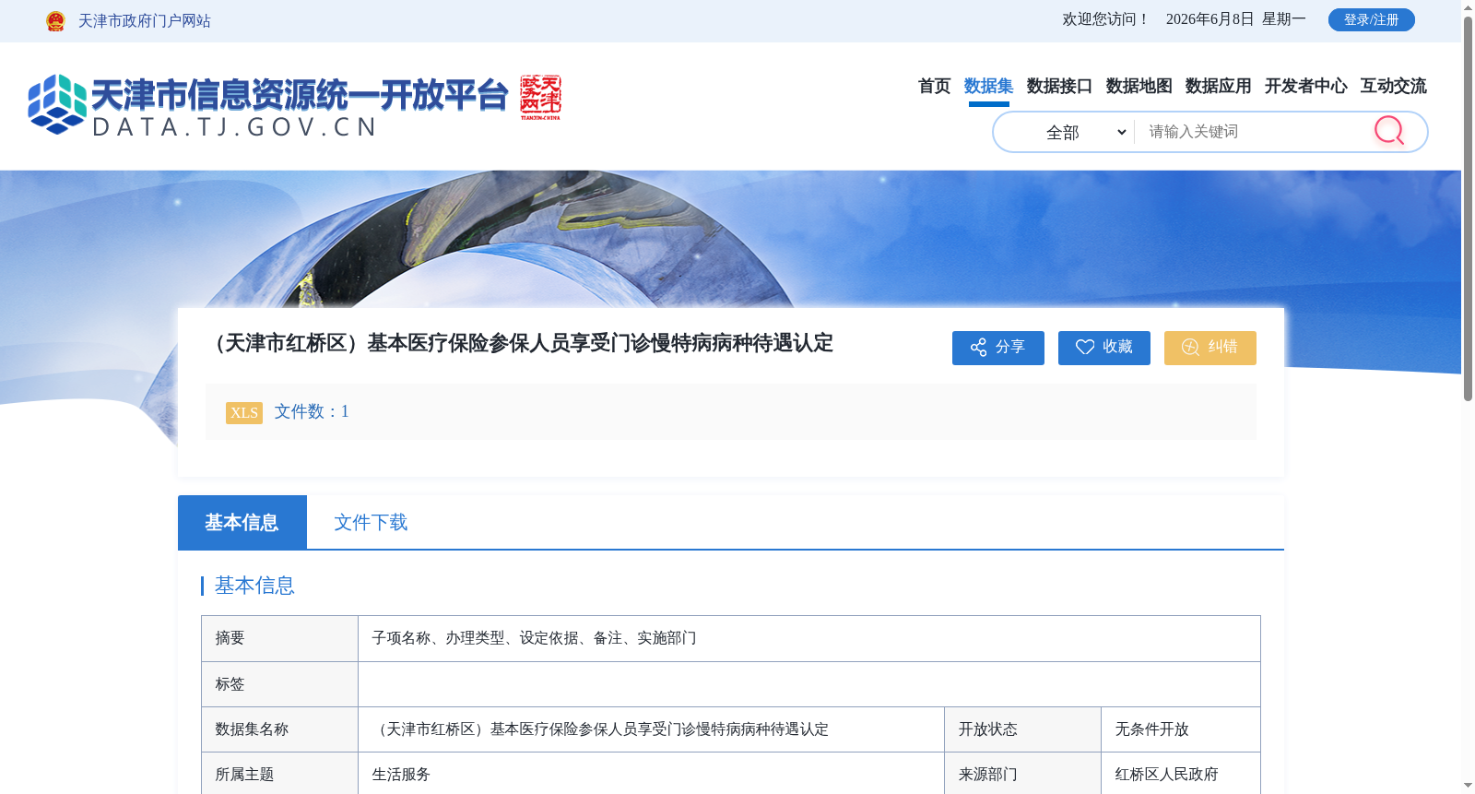This screenshot has width=1475, height=794.
Task: Click the 来源部门 label cell
Action: click(x=1022, y=774)
